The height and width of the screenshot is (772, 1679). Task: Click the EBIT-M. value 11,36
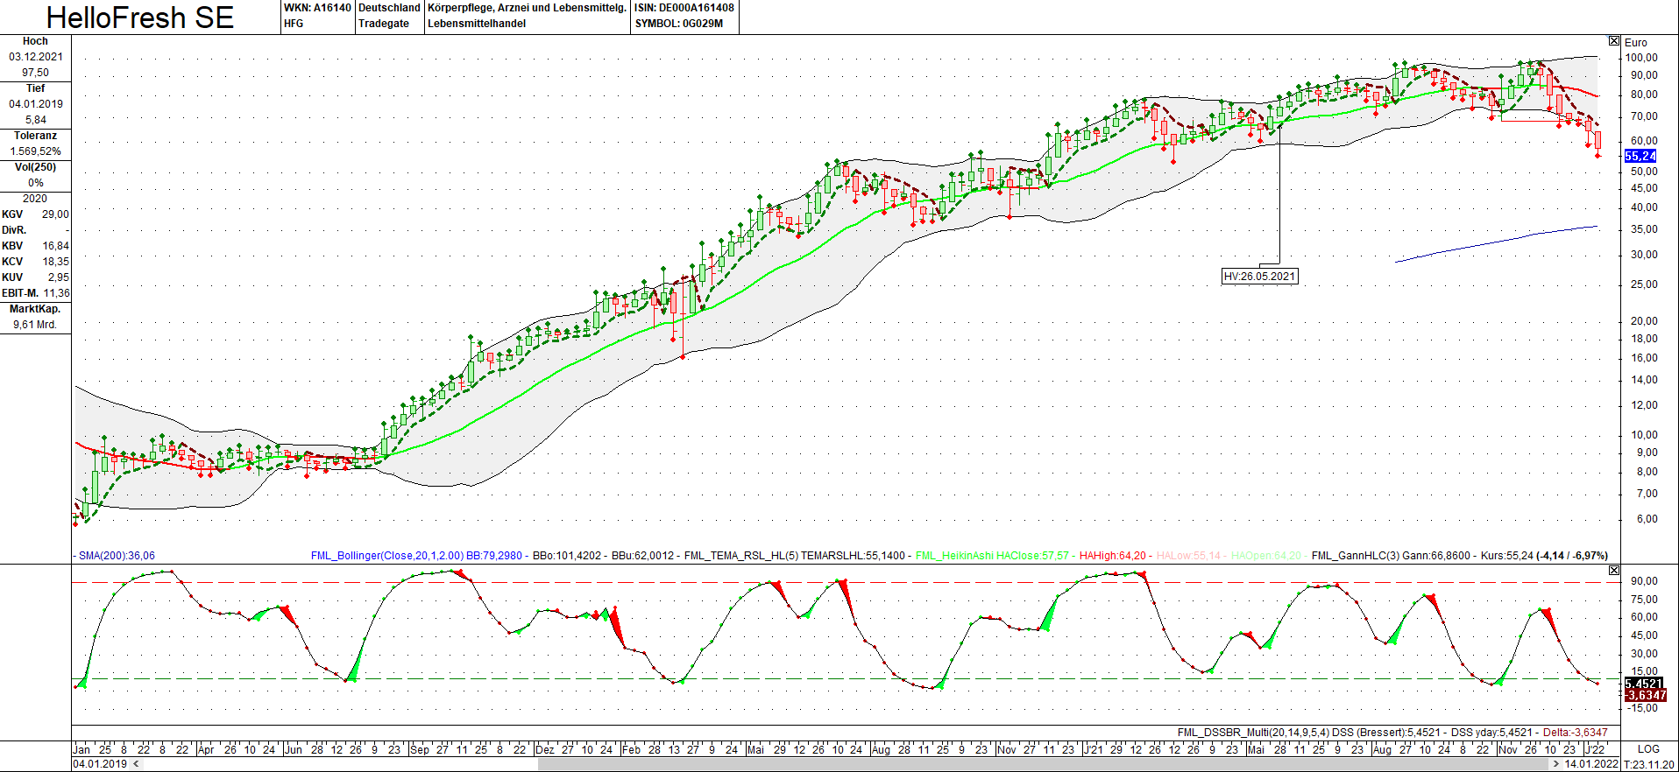56,293
